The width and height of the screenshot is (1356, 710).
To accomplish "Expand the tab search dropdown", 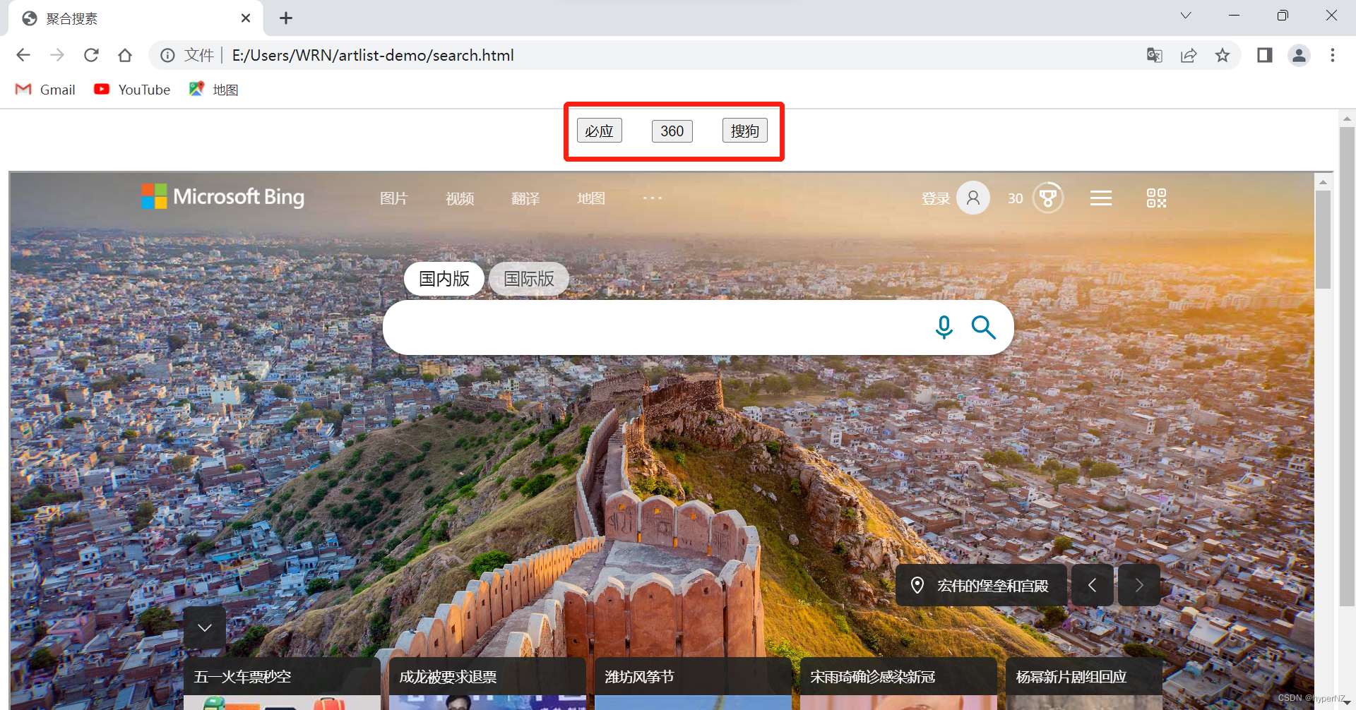I will [1186, 16].
